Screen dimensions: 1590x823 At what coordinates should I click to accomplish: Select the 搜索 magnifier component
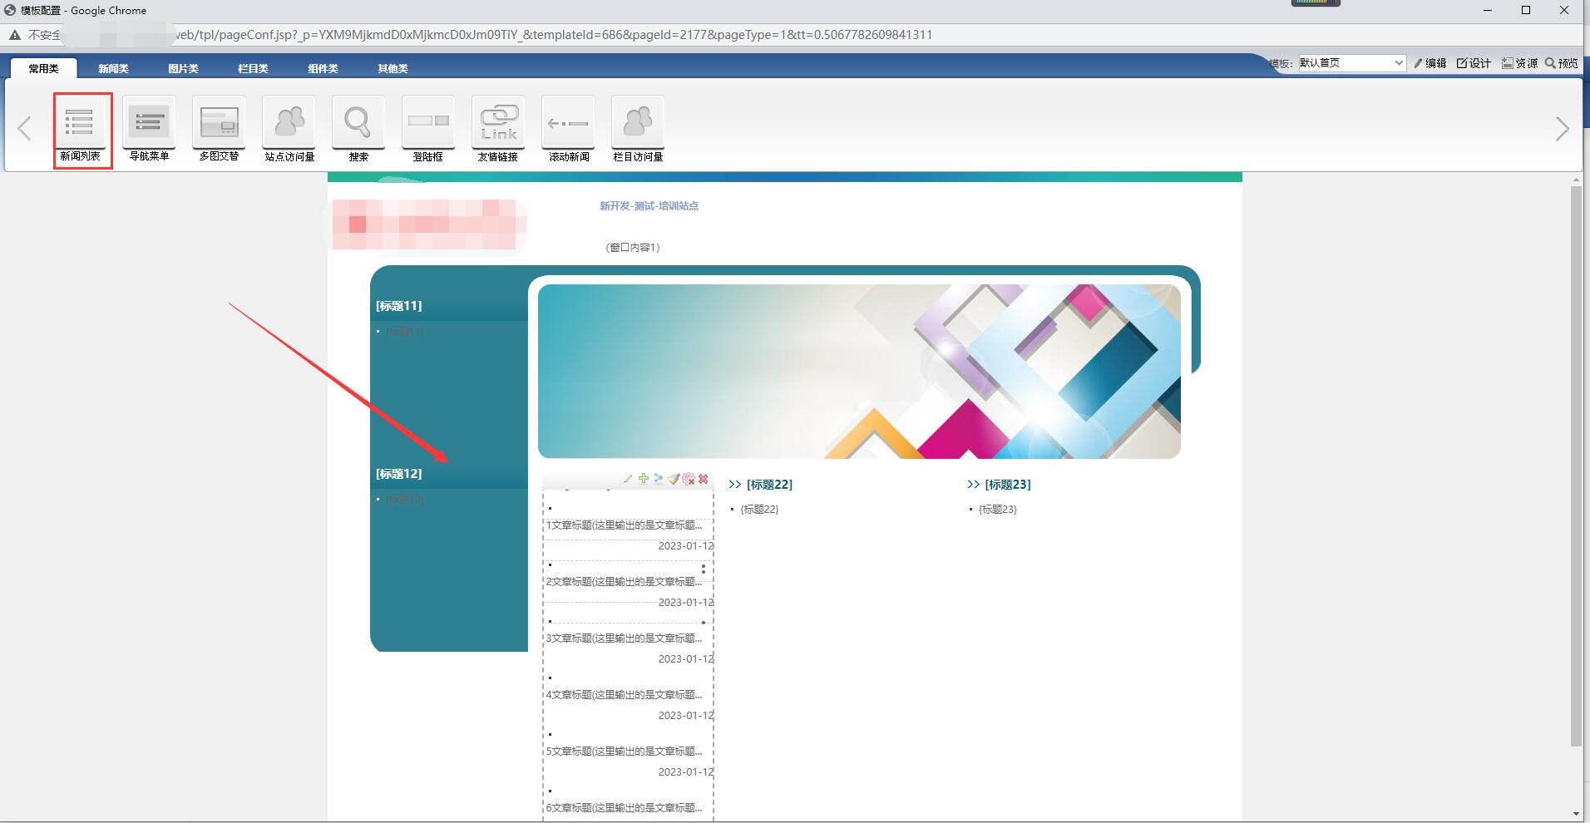click(x=358, y=123)
